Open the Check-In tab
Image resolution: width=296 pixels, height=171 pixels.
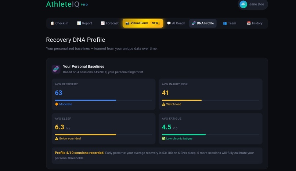59,23
